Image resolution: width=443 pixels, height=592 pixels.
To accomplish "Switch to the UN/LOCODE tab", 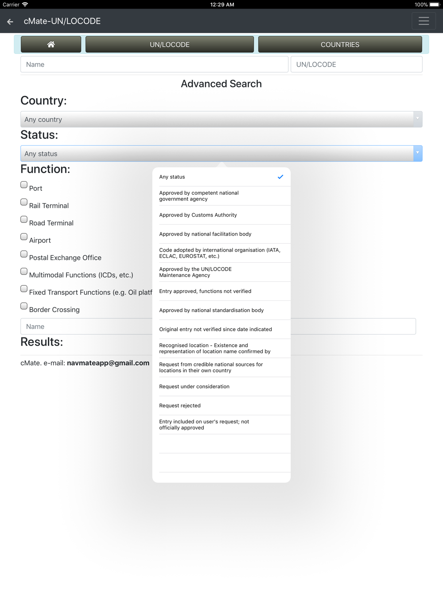I will click(x=170, y=44).
